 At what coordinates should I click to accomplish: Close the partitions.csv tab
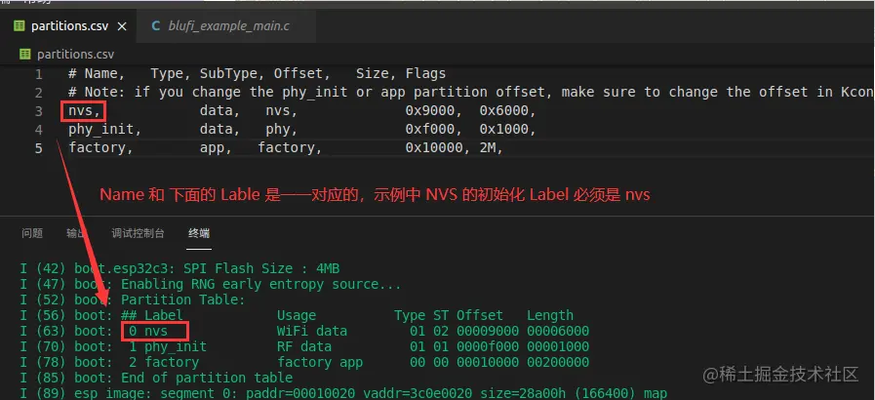coord(122,26)
